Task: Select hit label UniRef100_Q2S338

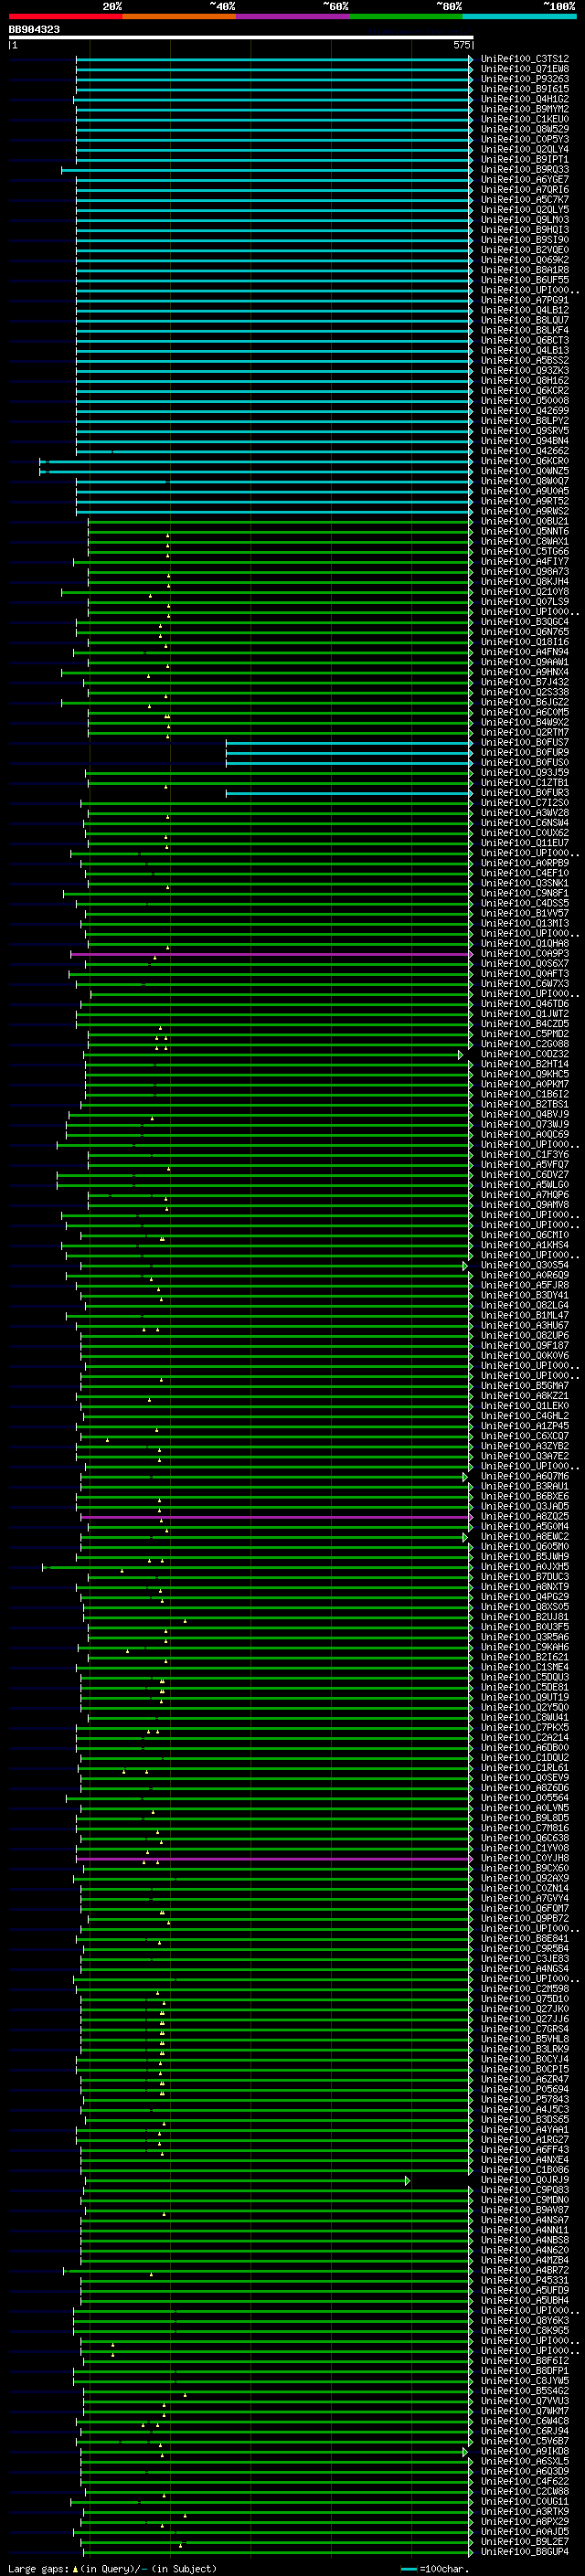Action: click(x=525, y=692)
